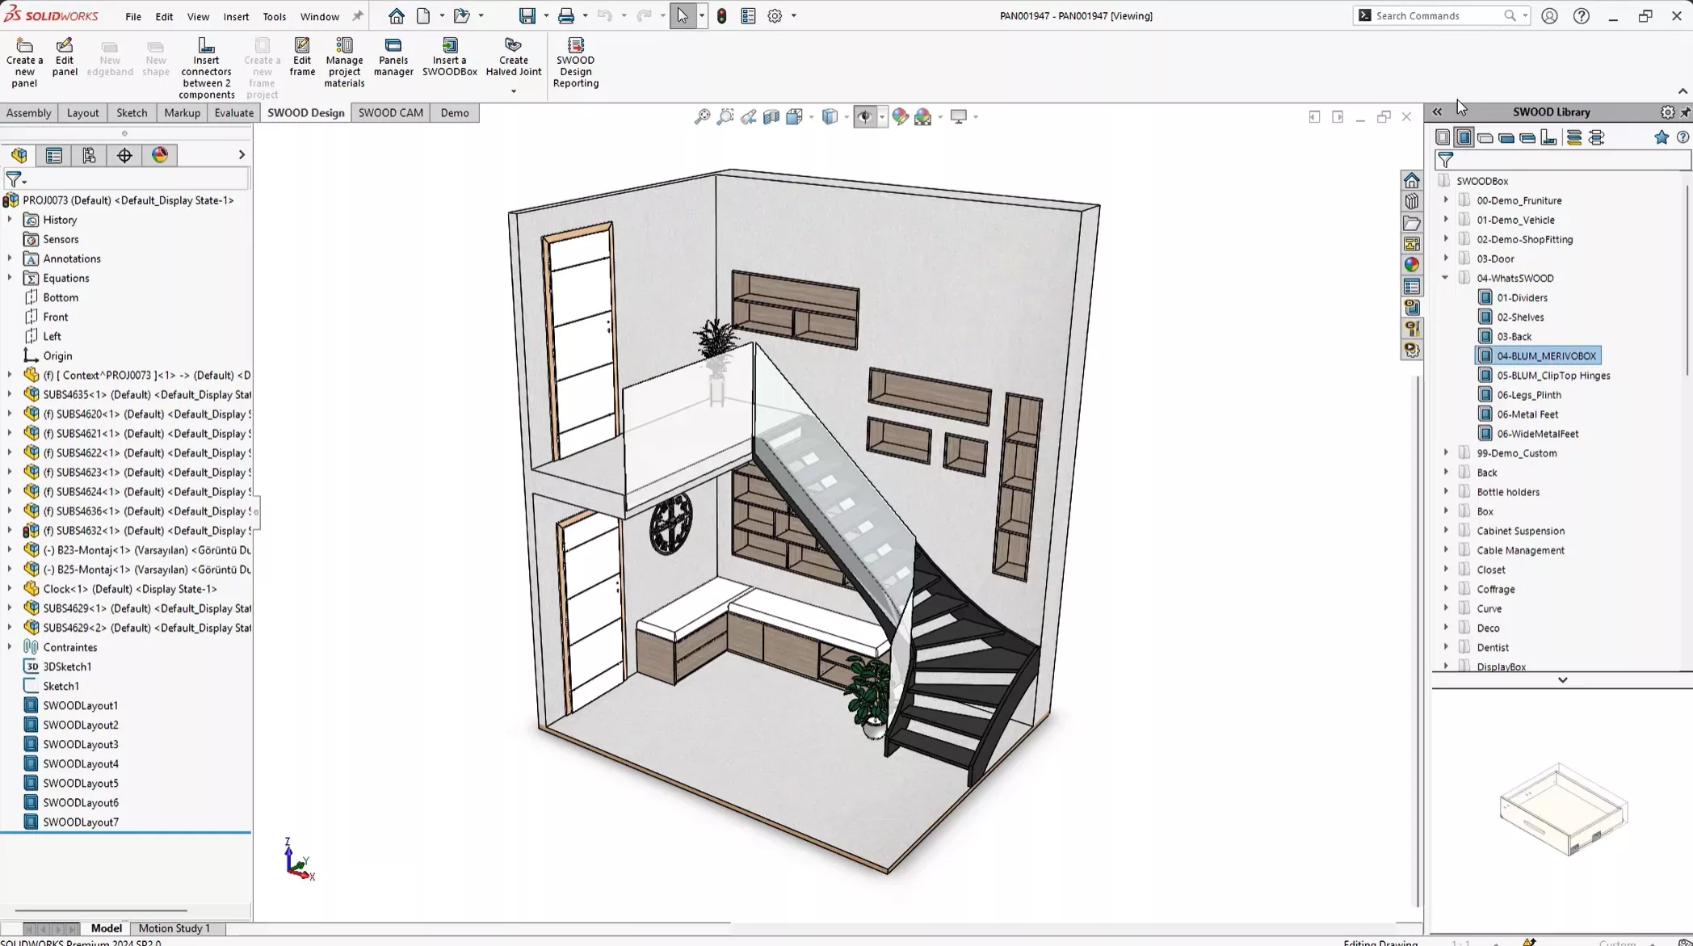Click the drawer box preview thumbnail
The width and height of the screenshot is (1693, 946).
point(1562,810)
